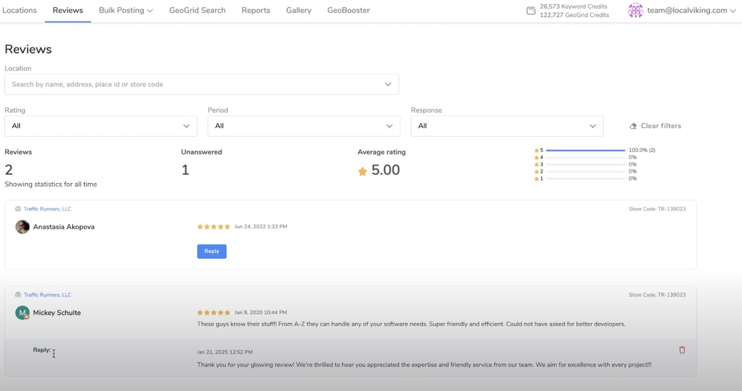Open the GeoBooster tab

click(348, 10)
